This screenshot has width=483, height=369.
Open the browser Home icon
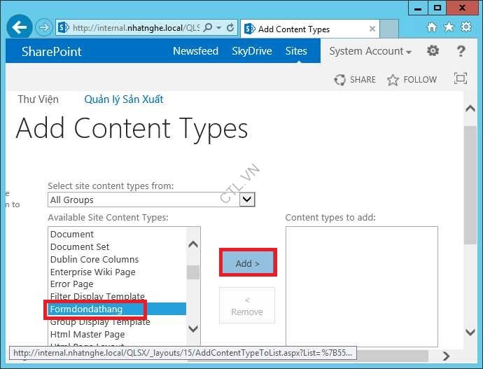point(432,27)
